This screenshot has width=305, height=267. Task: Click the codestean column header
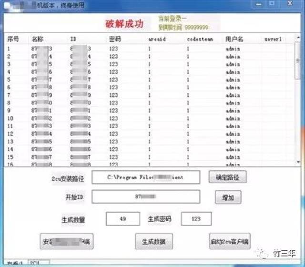[200, 39]
